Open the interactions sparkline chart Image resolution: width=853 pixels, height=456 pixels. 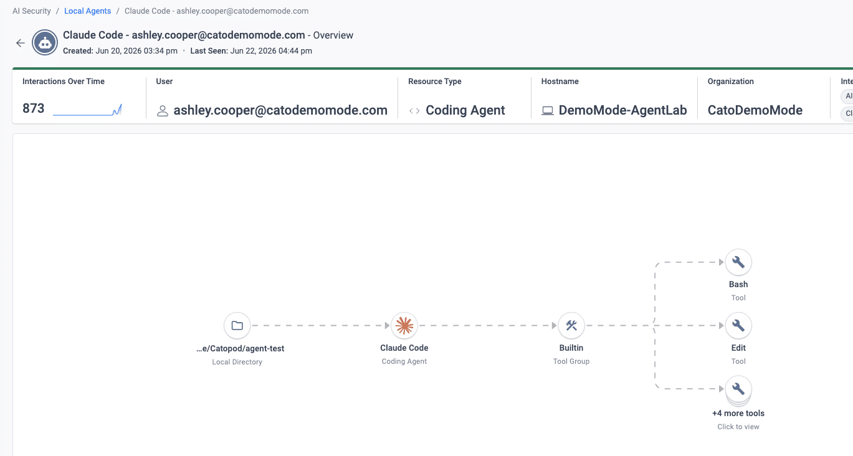tap(87, 110)
